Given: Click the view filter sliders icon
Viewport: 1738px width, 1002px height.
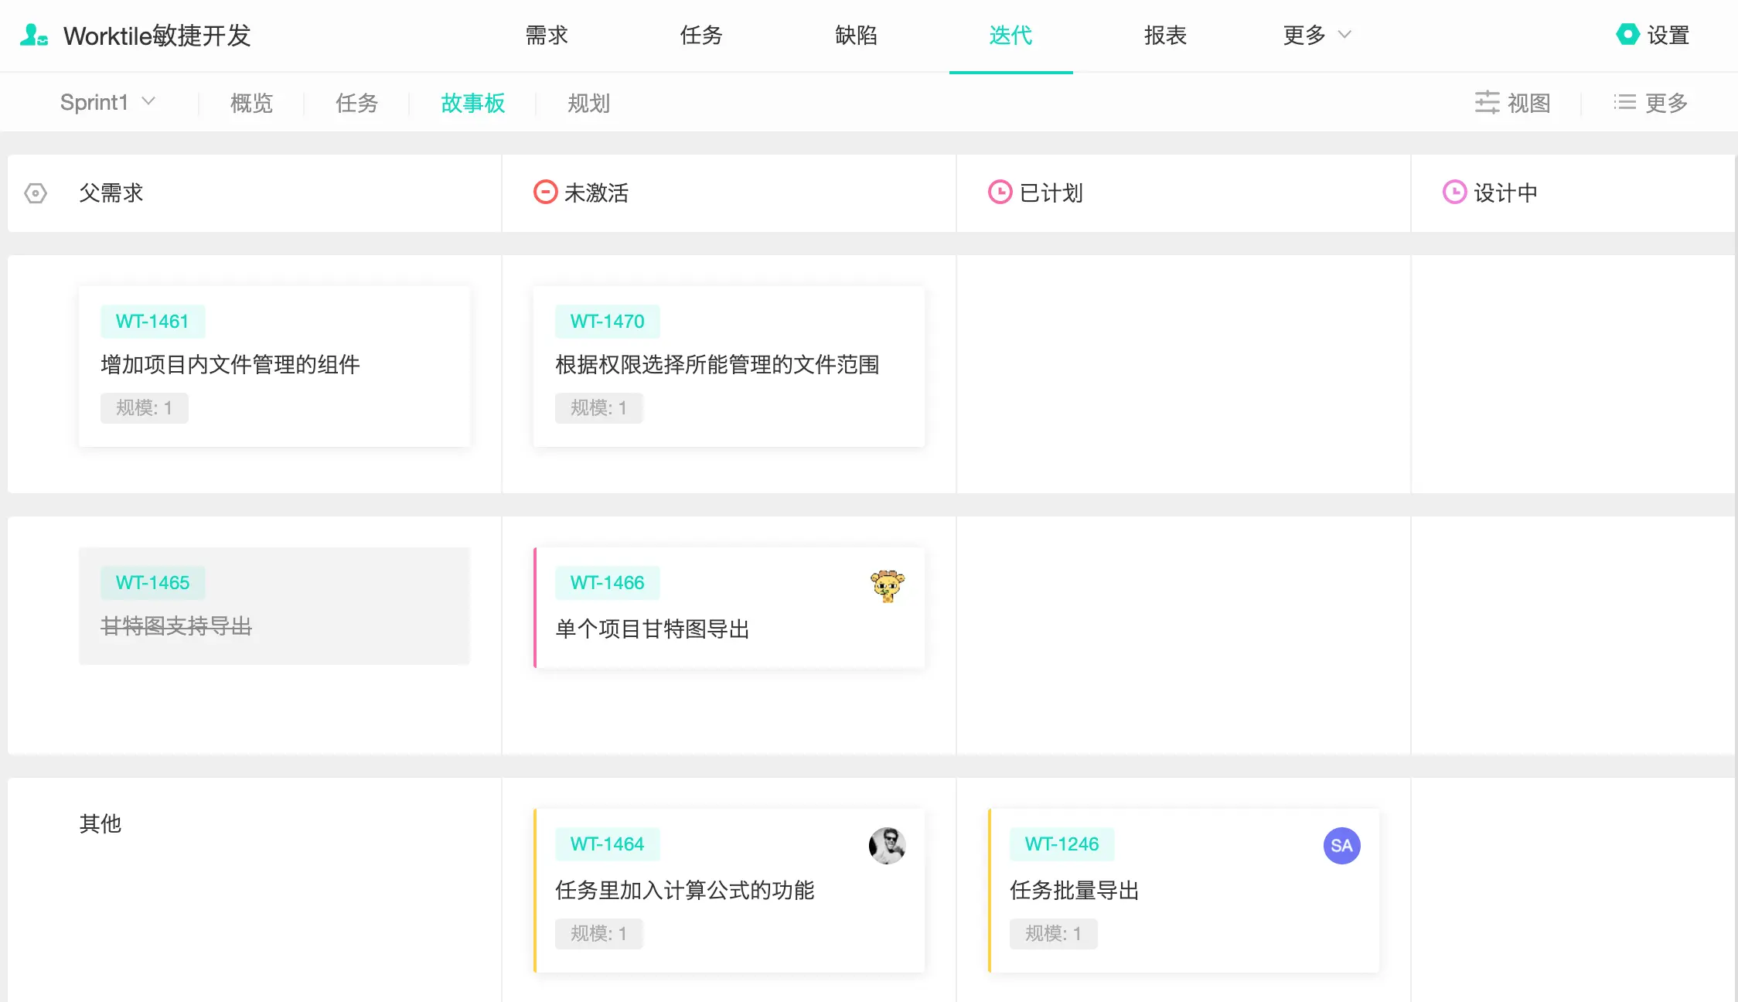Looking at the screenshot, I should (x=1487, y=103).
